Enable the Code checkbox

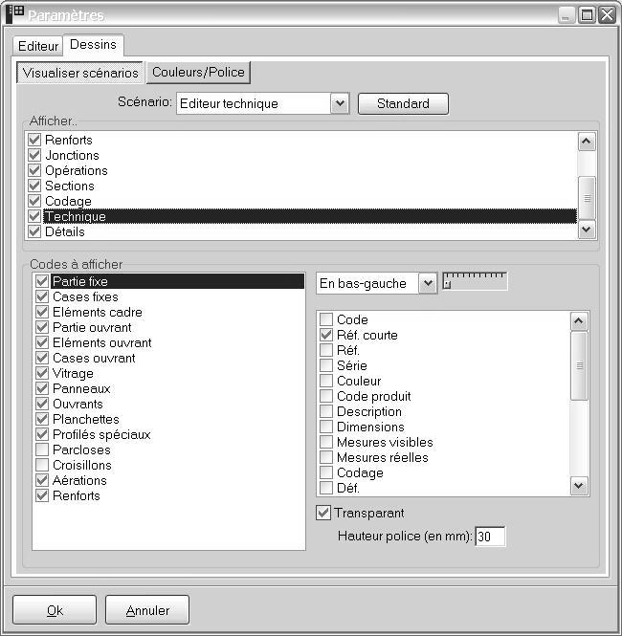click(x=326, y=319)
